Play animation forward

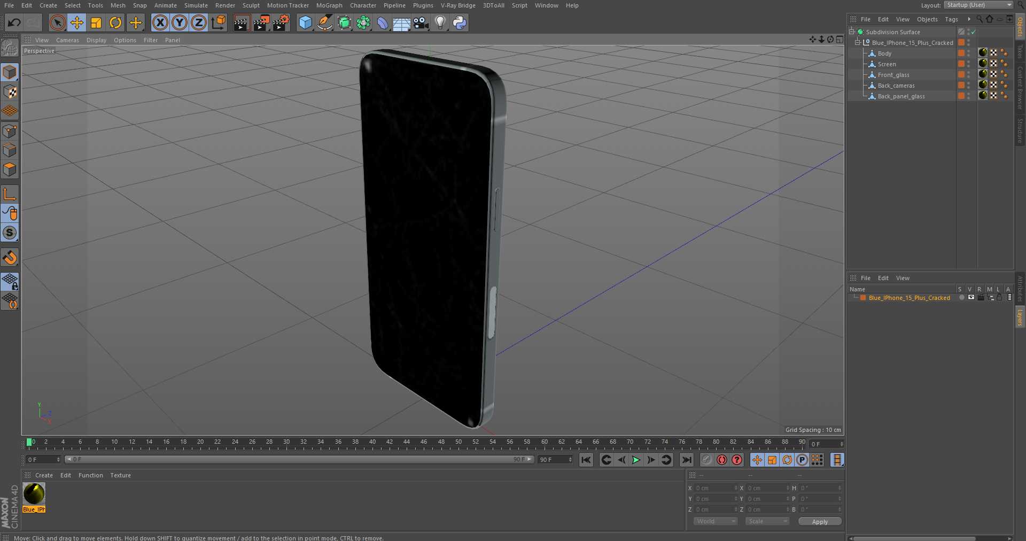(x=636, y=460)
